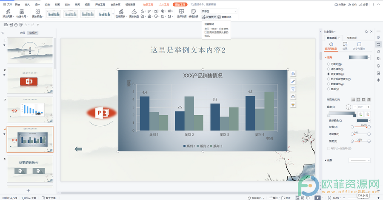Open the fill preset gradient dropdown
The height and width of the screenshot is (200, 383).
click(x=369, y=58)
